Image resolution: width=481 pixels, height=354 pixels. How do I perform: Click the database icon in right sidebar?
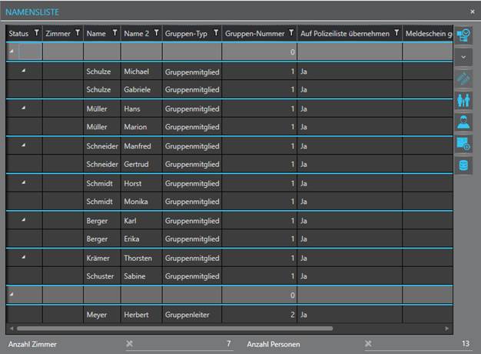pos(464,165)
